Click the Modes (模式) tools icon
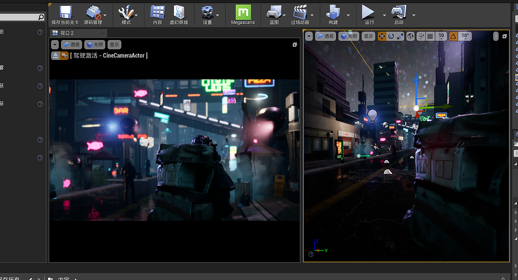The height and width of the screenshot is (280, 518). click(x=126, y=12)
